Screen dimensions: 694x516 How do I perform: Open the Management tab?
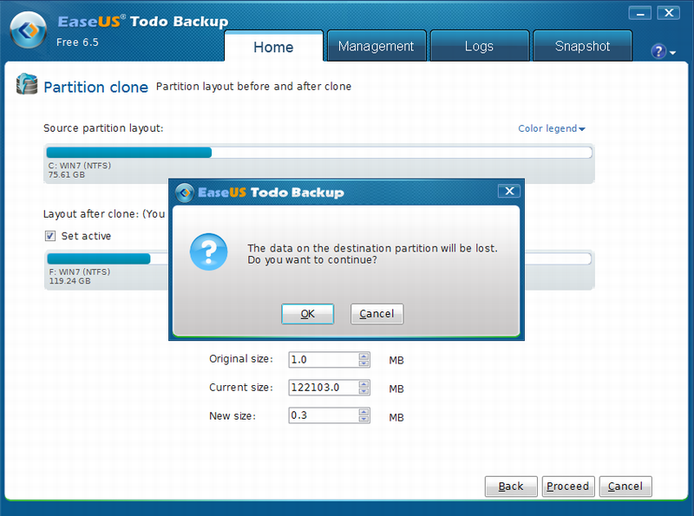tap(376, 46)
